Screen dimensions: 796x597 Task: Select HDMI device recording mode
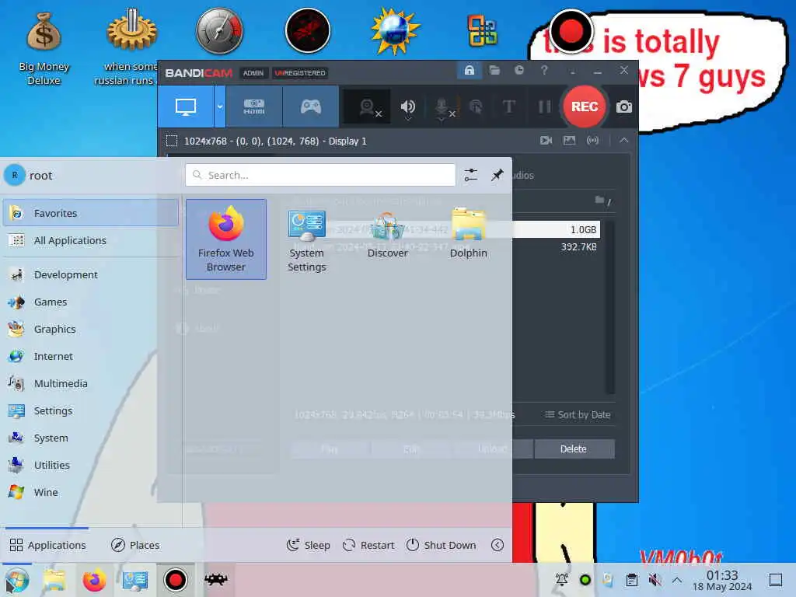click(x=254, y=106)
